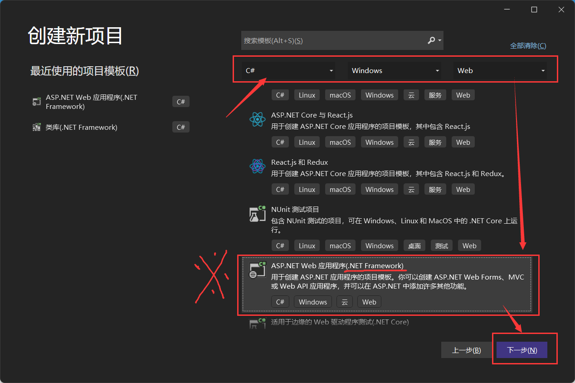Click the 全部清除 link
The width and height of the screenshot is (575, 383).
pyautogui.click(x=528, y=46)
